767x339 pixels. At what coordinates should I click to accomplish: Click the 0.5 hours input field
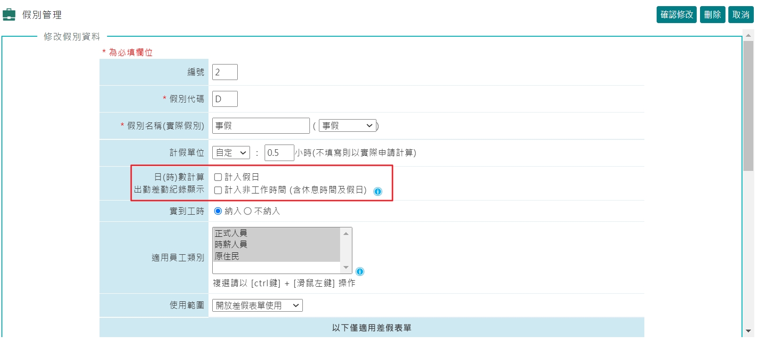[x=279, y=153]
